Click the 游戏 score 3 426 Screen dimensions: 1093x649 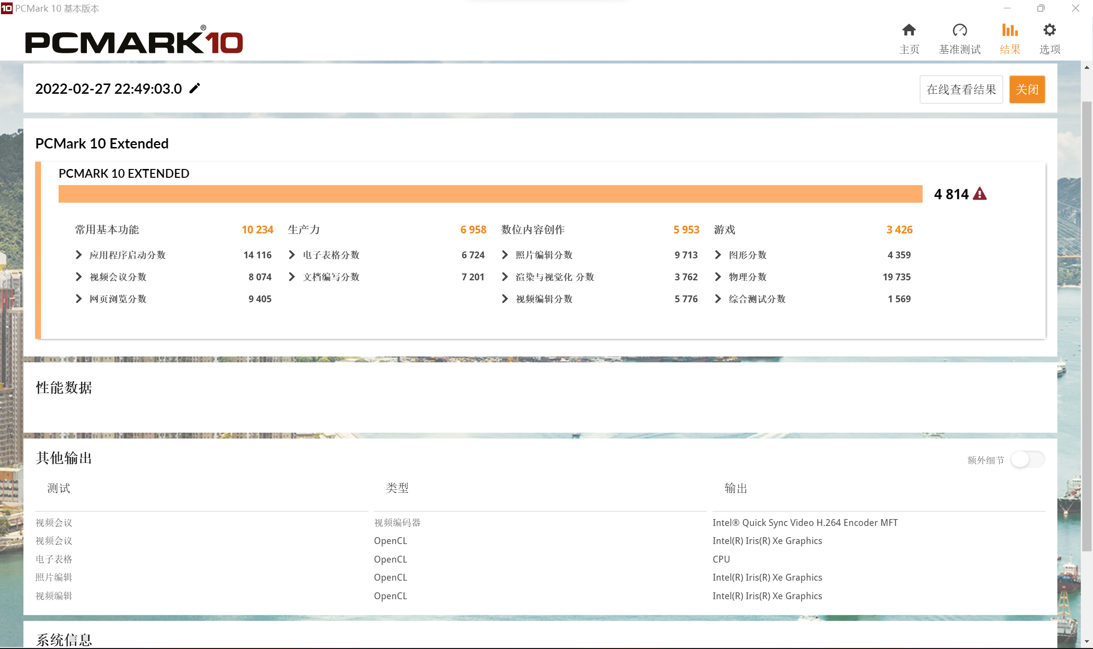(899, 230)
